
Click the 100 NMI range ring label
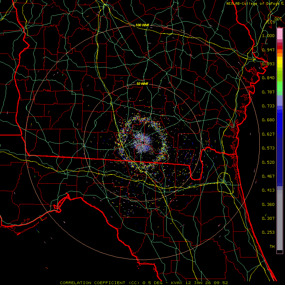[x=142, y=25]
